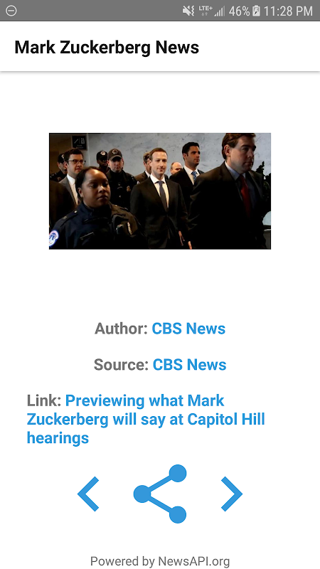Screen dimensions: 320x569
Task: Tap the Author label text
Action: (x=121, y=329)
